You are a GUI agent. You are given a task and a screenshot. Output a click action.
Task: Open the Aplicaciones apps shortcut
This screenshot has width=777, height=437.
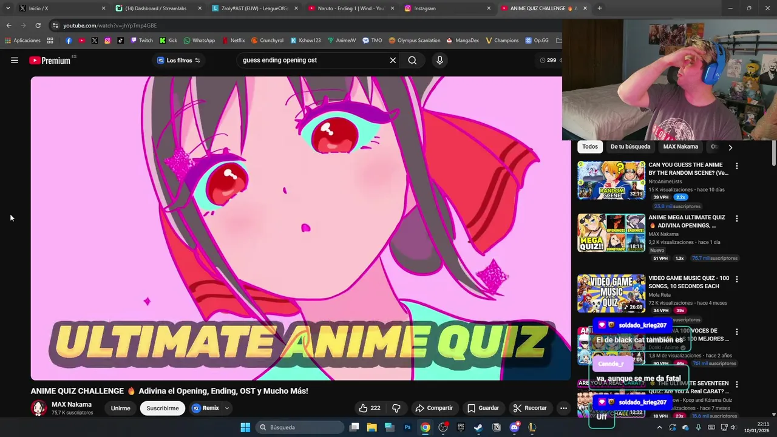pyautogui.click(x=22, y=41)
